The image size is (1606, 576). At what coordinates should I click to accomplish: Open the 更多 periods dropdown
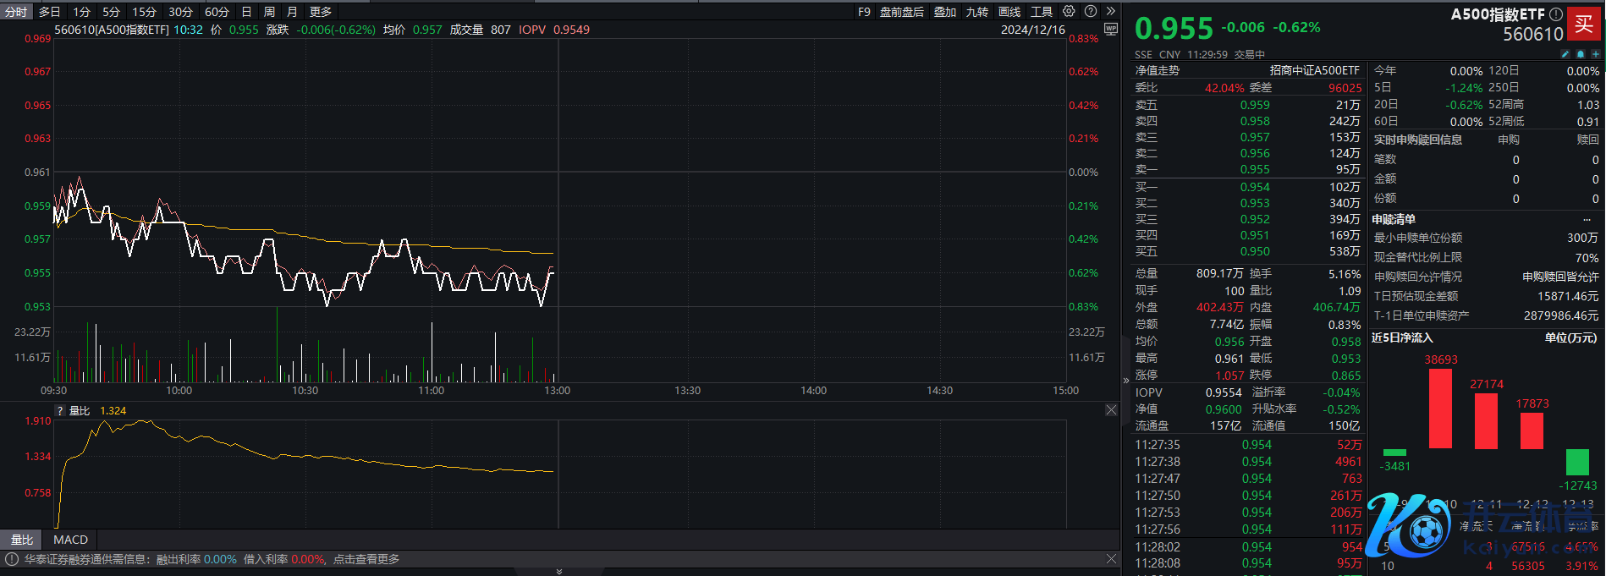pyautogui.click(x=321, y=12)
